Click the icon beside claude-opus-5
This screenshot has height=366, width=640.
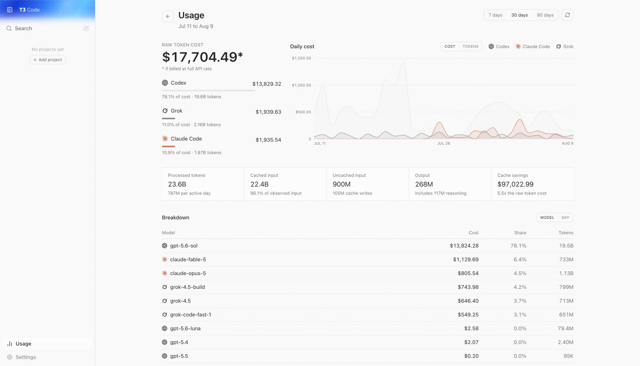click(164, 273)
